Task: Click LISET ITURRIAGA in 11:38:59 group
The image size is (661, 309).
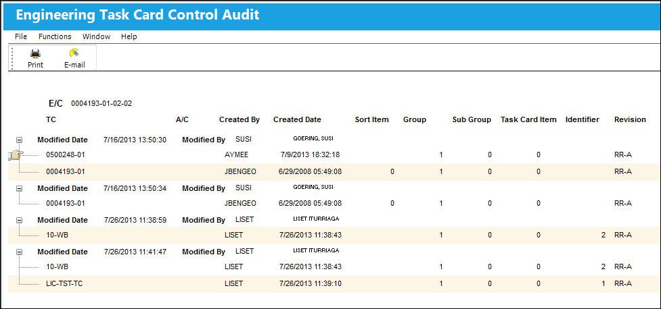Action: coord(316,219)
